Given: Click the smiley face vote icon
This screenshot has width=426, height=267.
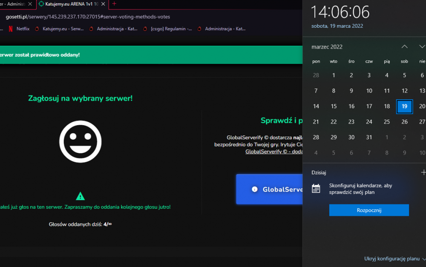Looking at the screenshot, I should coord(81,141).
